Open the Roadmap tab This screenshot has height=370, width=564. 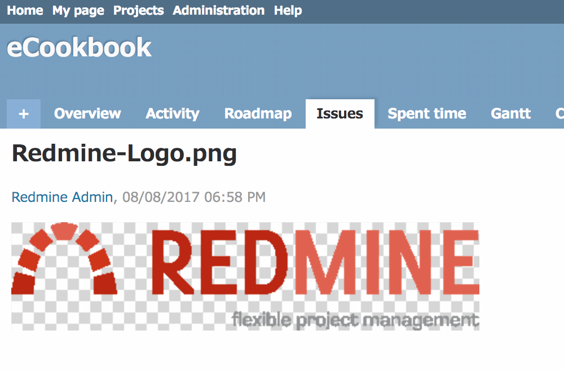click(258, 114)
